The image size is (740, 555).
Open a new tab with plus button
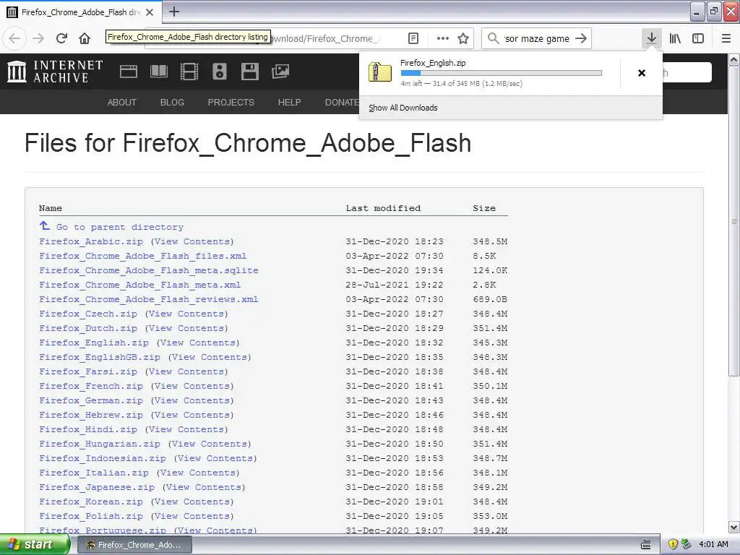point(173,12)
